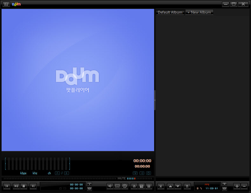Click the ch channel label
Screen dimensions: 251x193
(x=49, y=173)
